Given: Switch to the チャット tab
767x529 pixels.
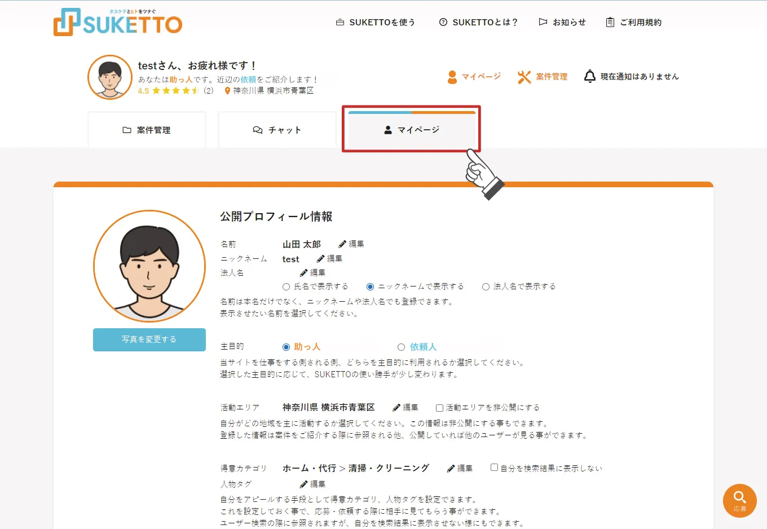Looking at the screenshot, I should [277, 130].
